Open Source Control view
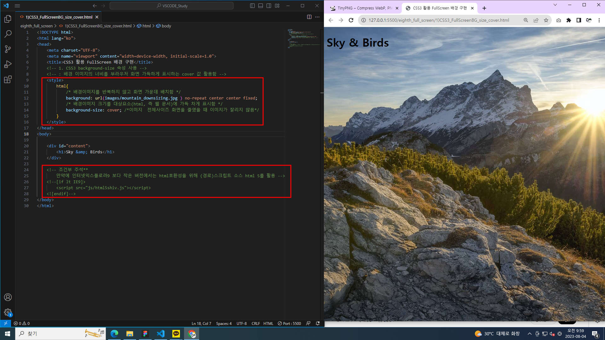This screenshot has height=340, width=605. click(x=8, y=49)
